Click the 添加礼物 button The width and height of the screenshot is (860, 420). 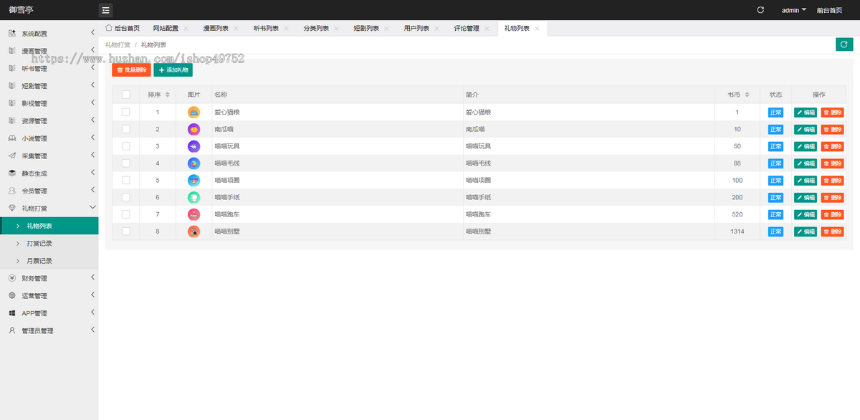click(x=173, y=70)
